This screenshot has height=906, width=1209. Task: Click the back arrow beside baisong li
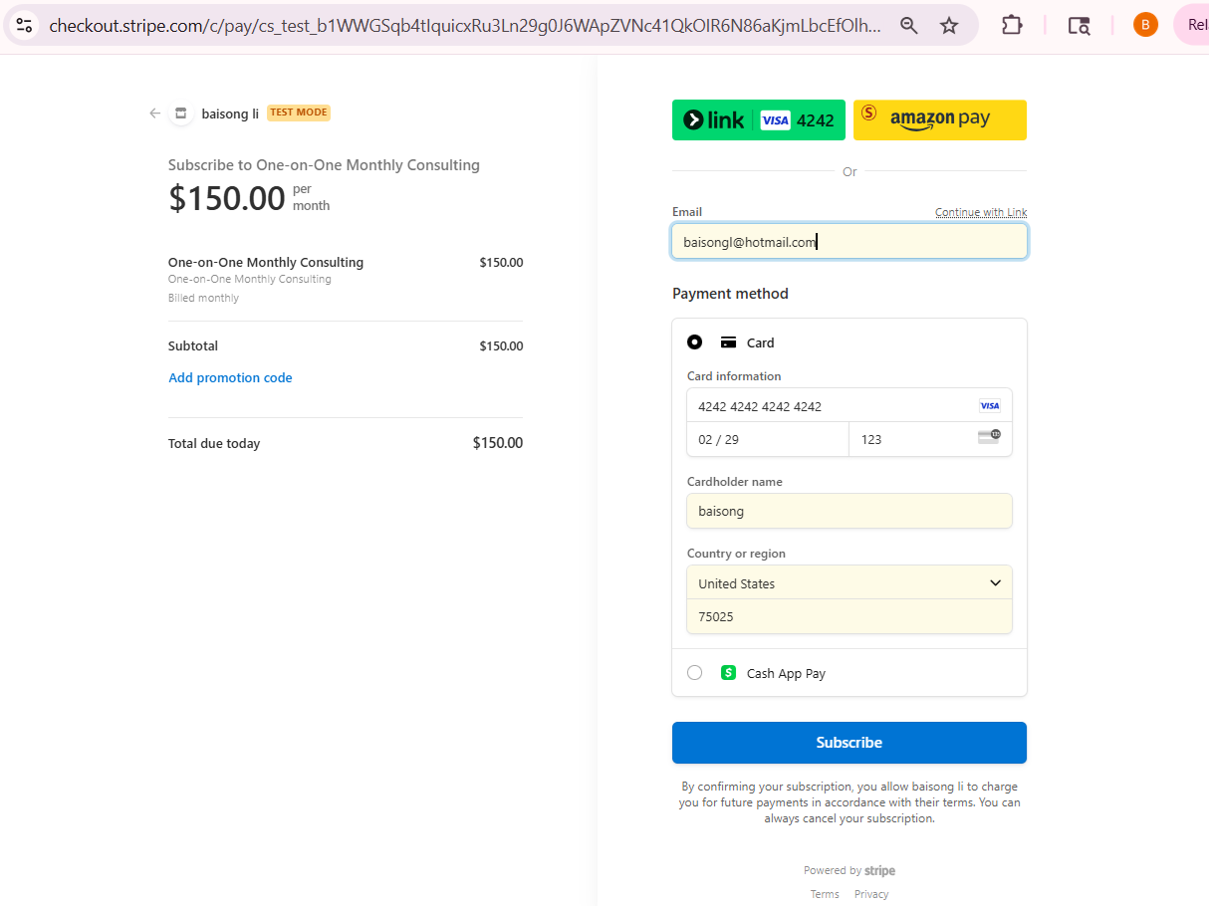154,113
